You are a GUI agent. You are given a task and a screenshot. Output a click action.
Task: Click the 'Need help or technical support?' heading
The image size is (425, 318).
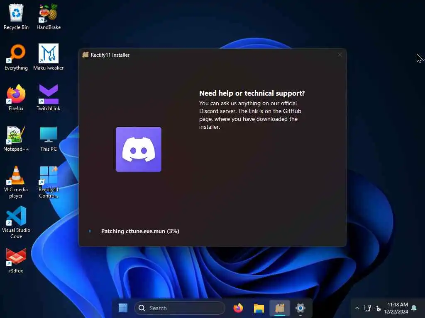252,93
